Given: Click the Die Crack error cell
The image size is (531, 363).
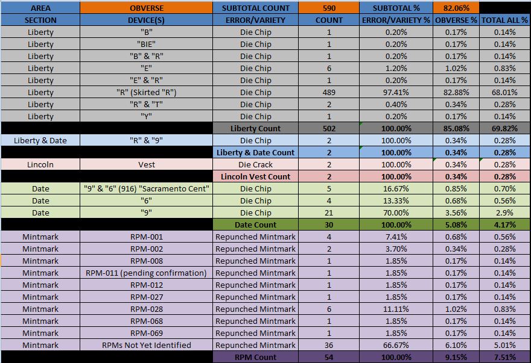Looking at the screenshot, I should coord(255,164).
